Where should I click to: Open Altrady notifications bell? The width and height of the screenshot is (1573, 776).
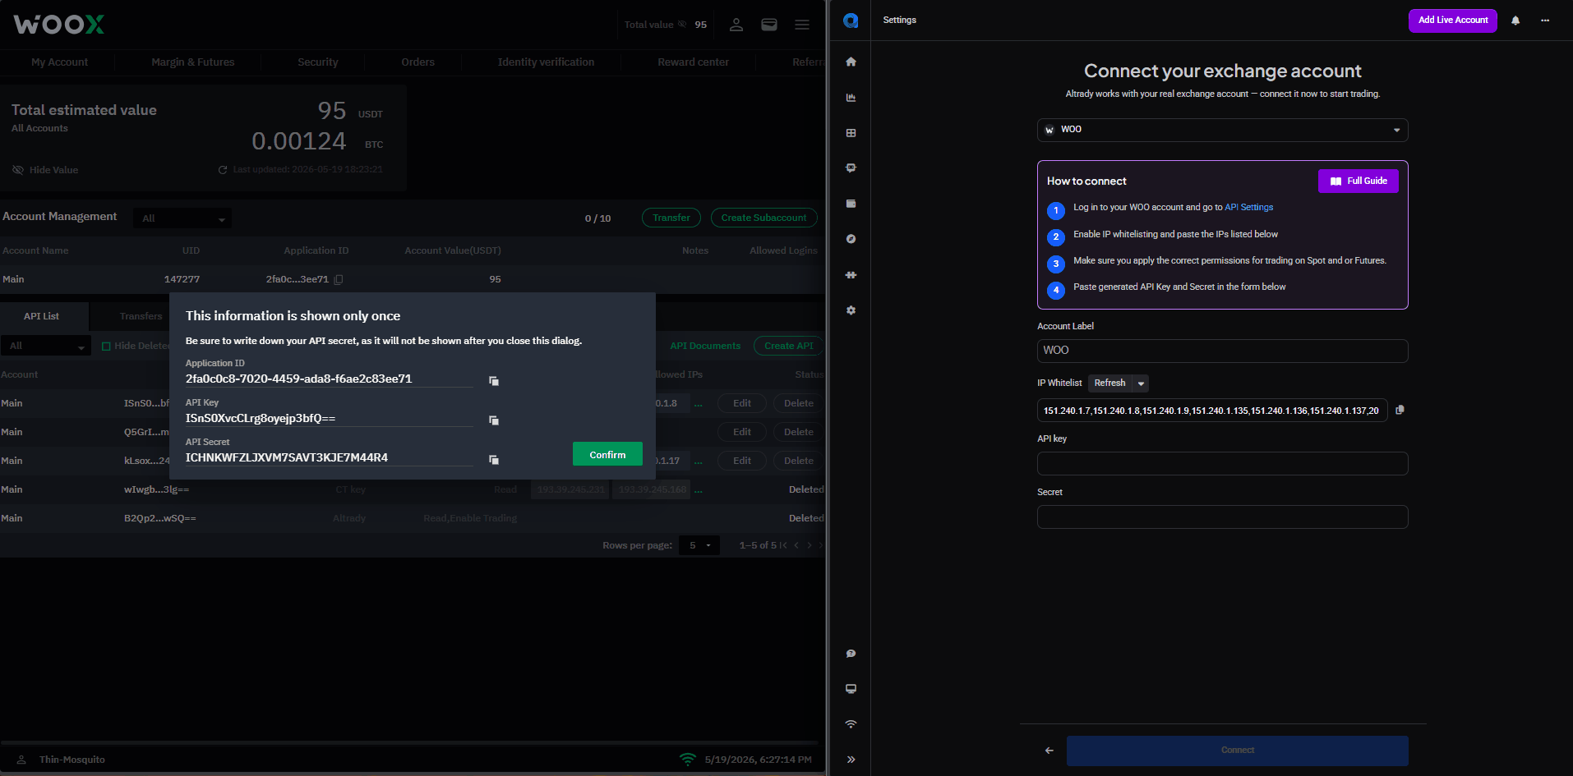[x=1515, y=21]
